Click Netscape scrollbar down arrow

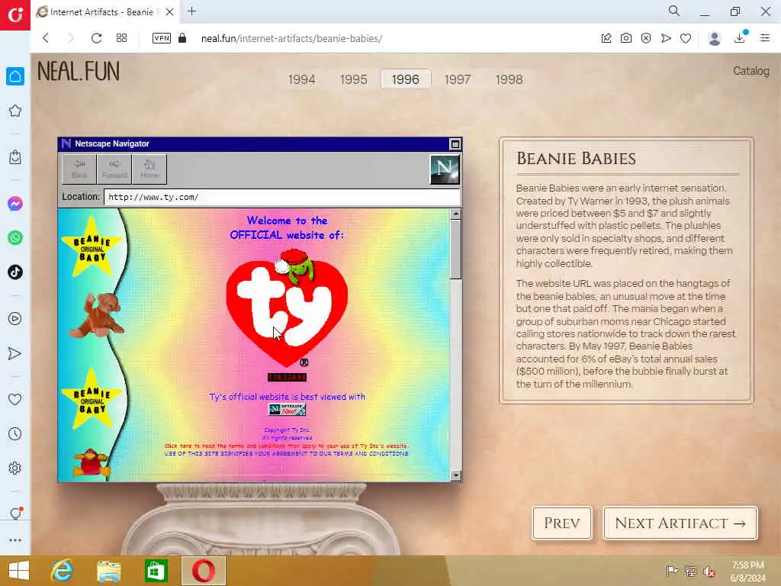455,475
